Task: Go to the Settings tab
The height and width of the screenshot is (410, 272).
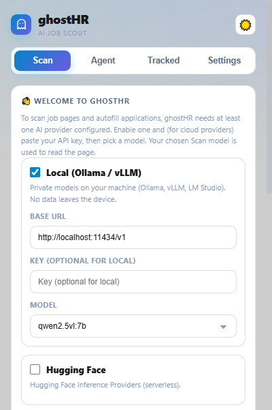Action: (x=224, y=61)
